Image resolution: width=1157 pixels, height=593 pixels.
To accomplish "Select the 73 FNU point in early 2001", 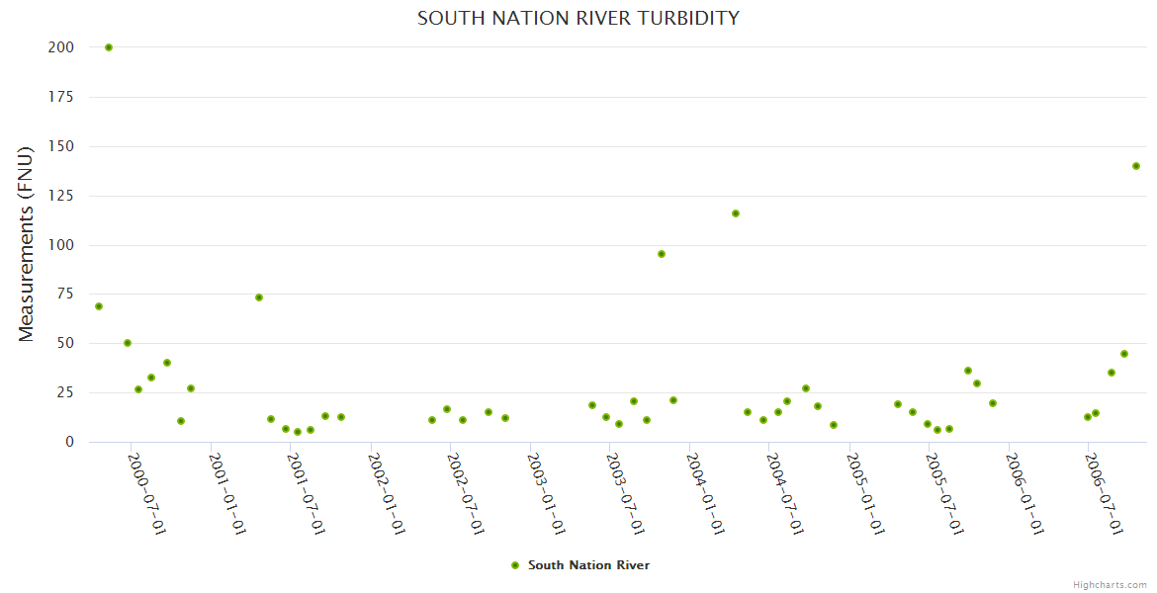I will [259, 297].
